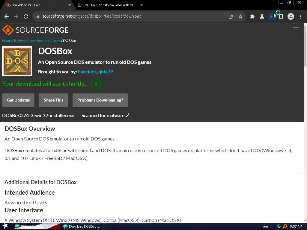This screenshot has height=230, width=307.
Task: Click the DOSBox project icon image
Action: coord(17,61)
